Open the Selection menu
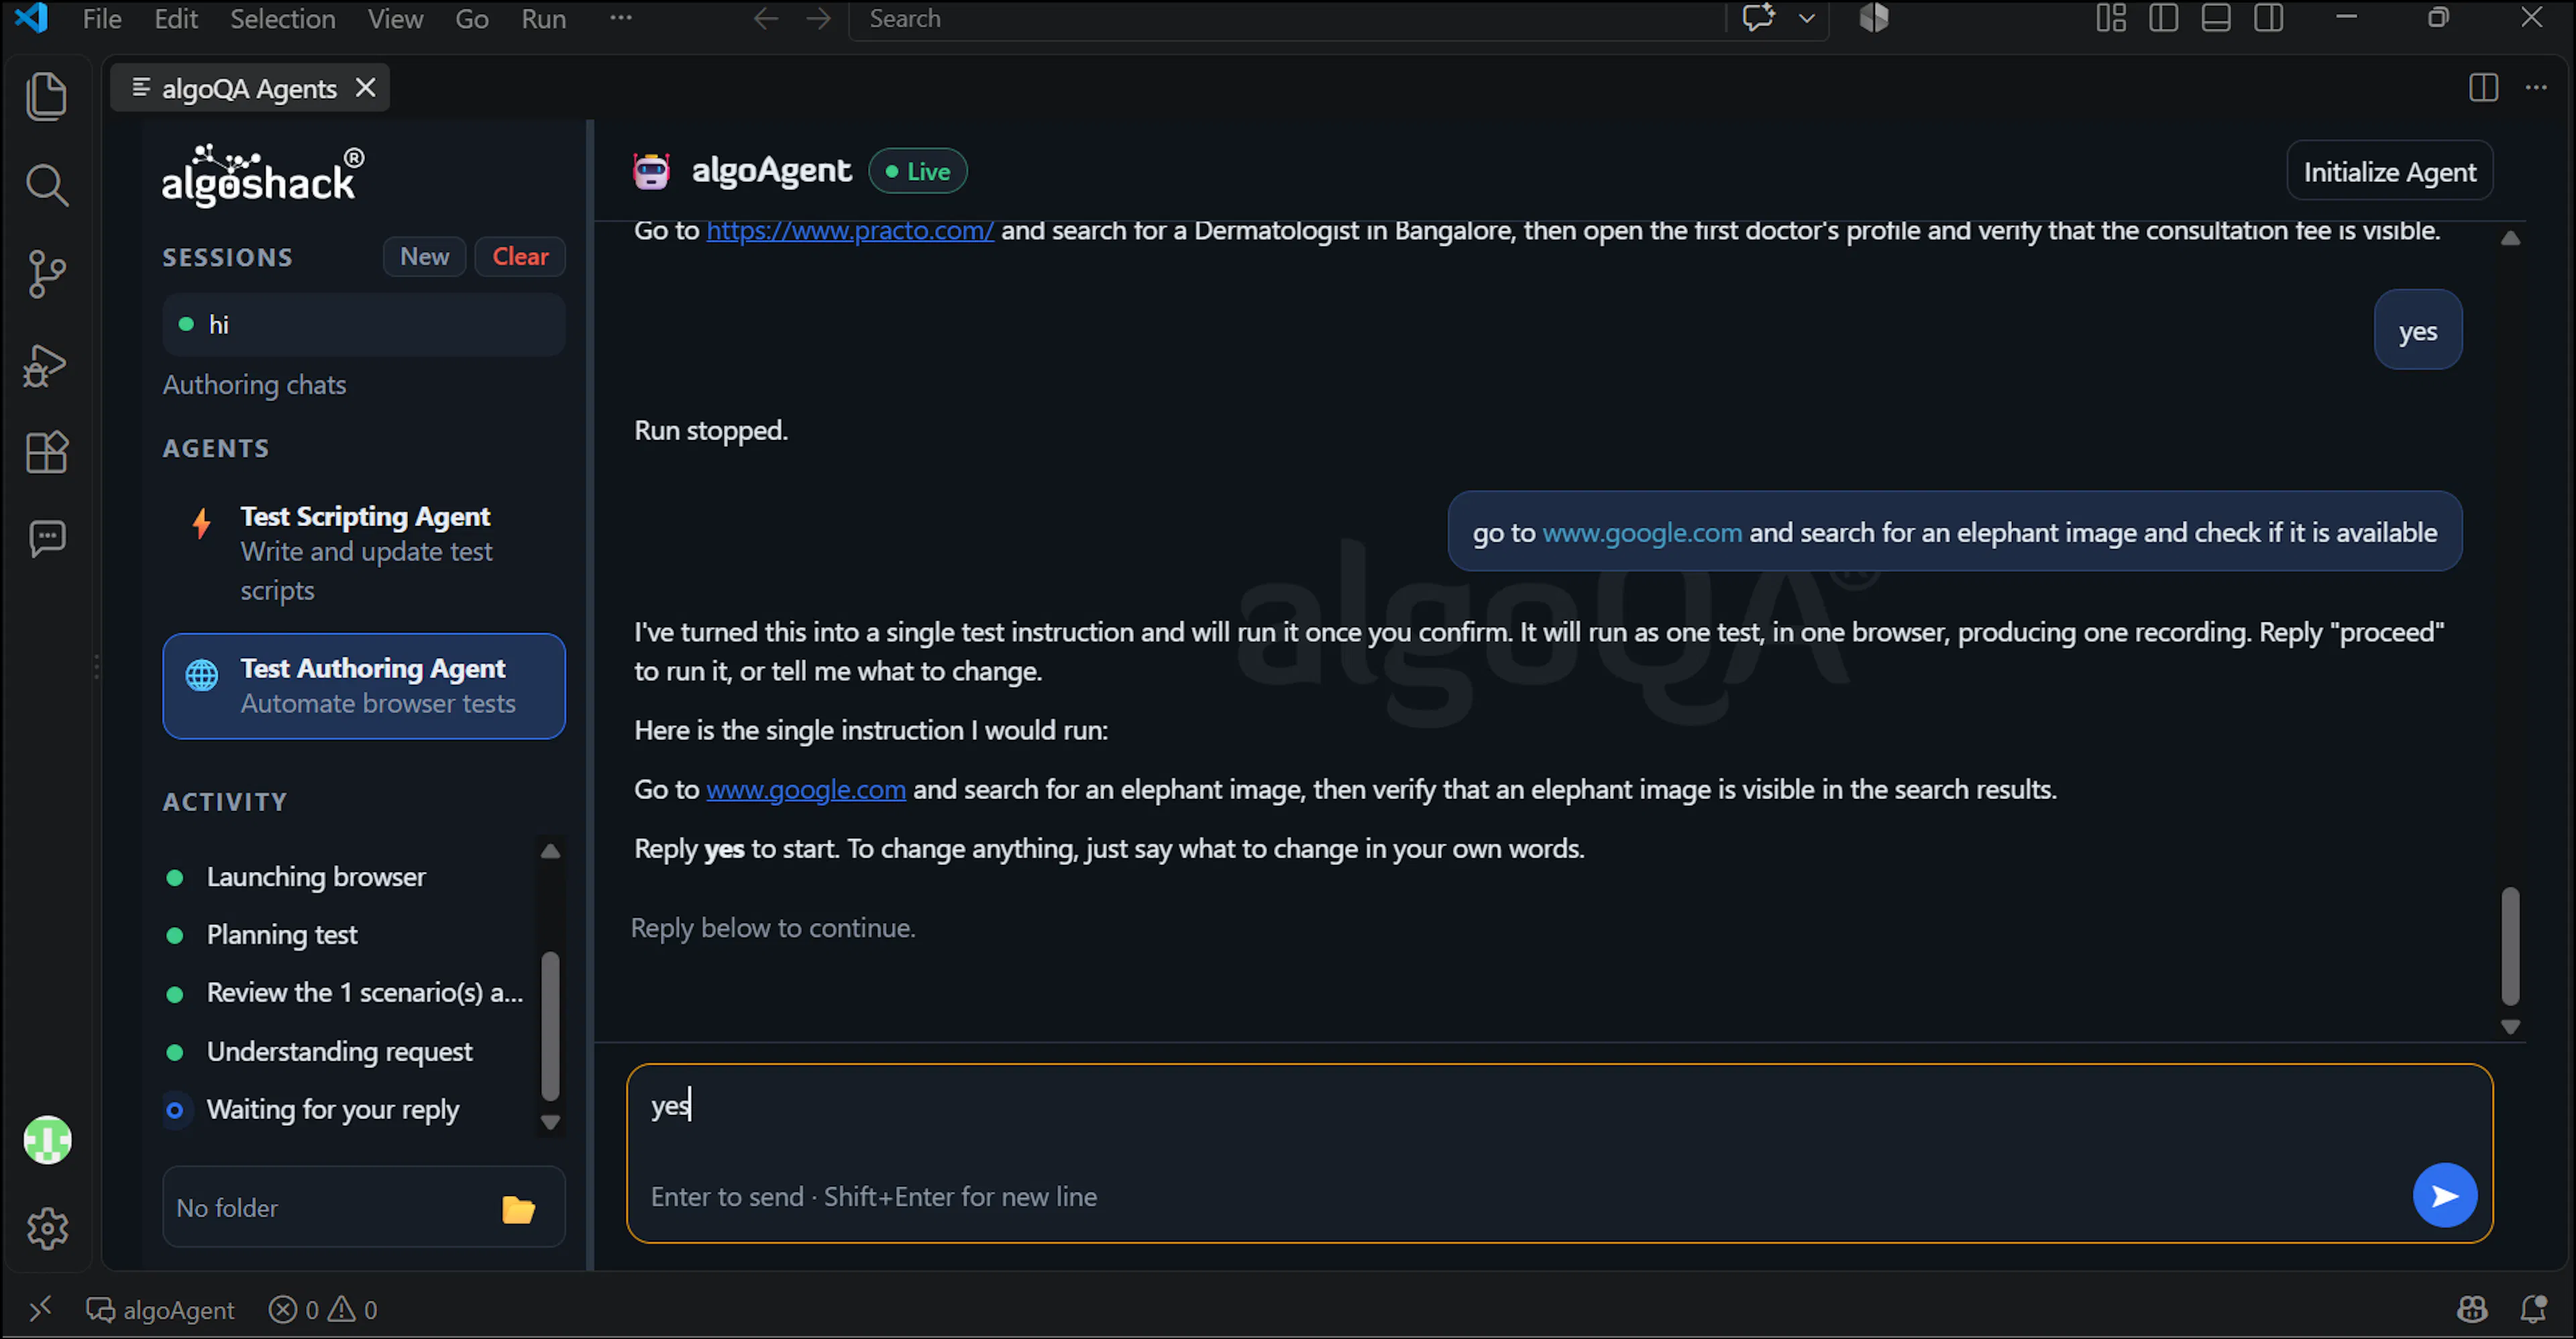The image size is (2576, 1339). 283,18
